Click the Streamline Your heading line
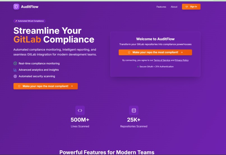Viewport: 226px width, 155px height. pos(47,30)
